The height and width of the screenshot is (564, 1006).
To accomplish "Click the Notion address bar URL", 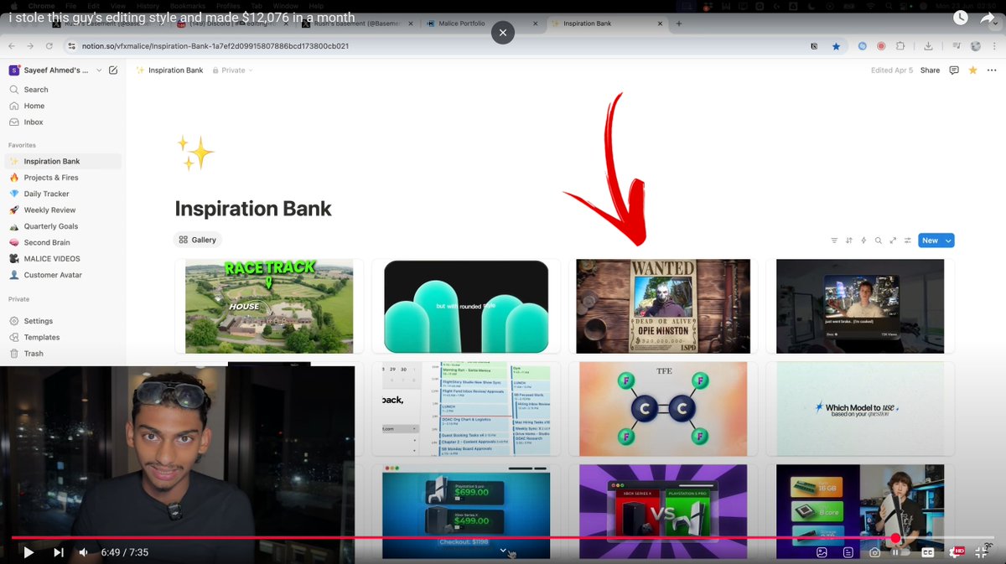I will point(215,46).
